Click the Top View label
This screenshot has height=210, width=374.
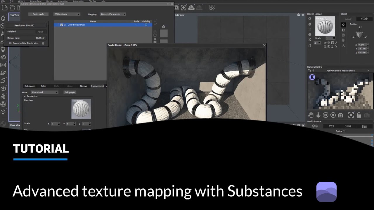click(15, 15)
